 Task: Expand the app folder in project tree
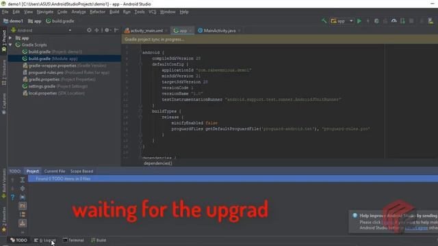[10, 38]
